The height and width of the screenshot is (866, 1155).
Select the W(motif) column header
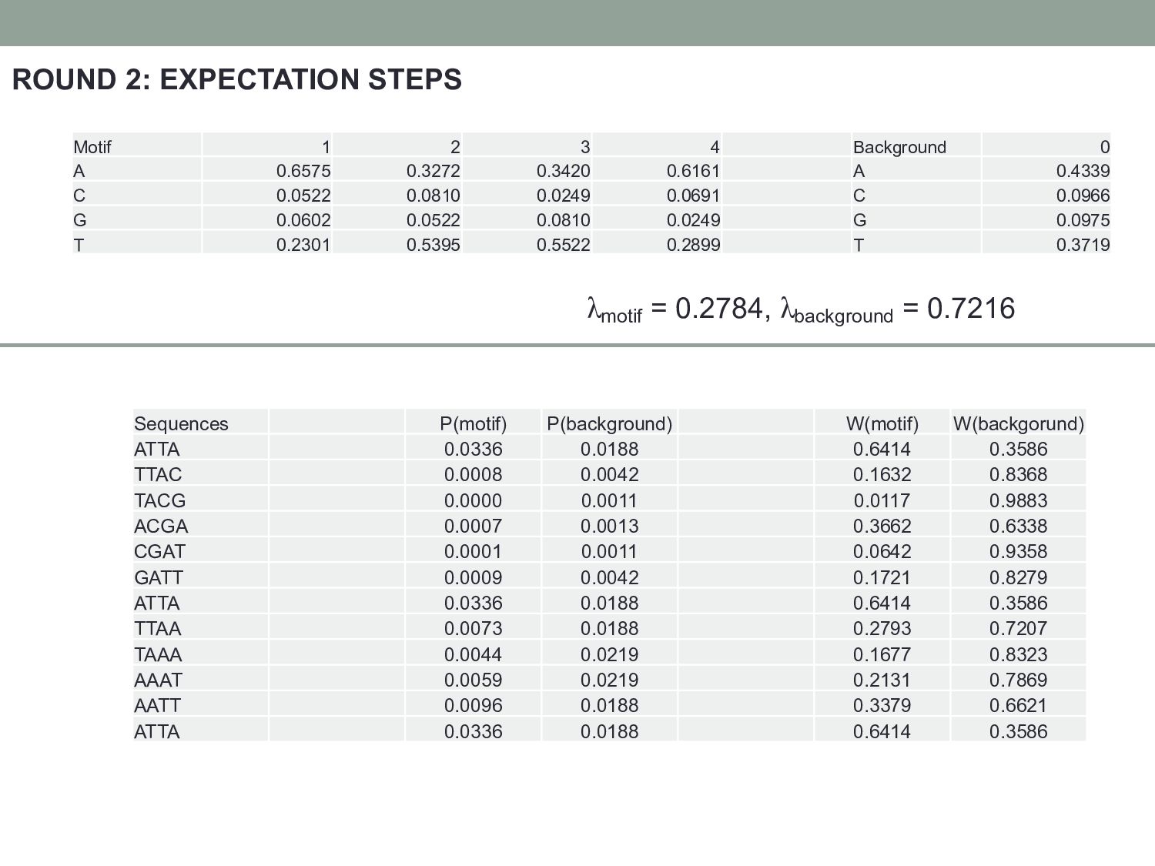882,424
